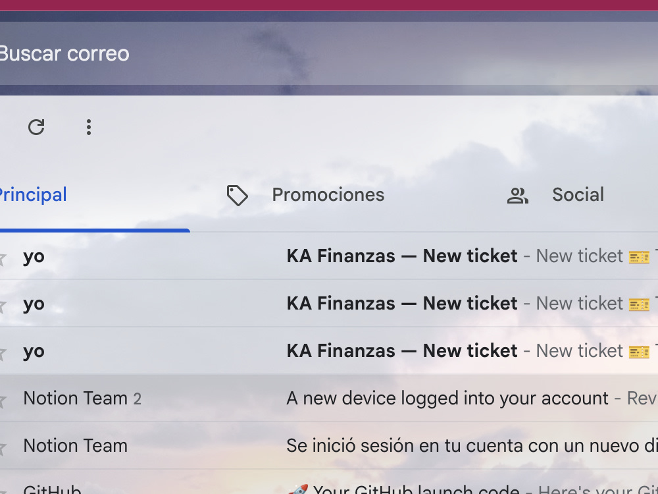Focus the Buscar correo search field

click(329, 53)
